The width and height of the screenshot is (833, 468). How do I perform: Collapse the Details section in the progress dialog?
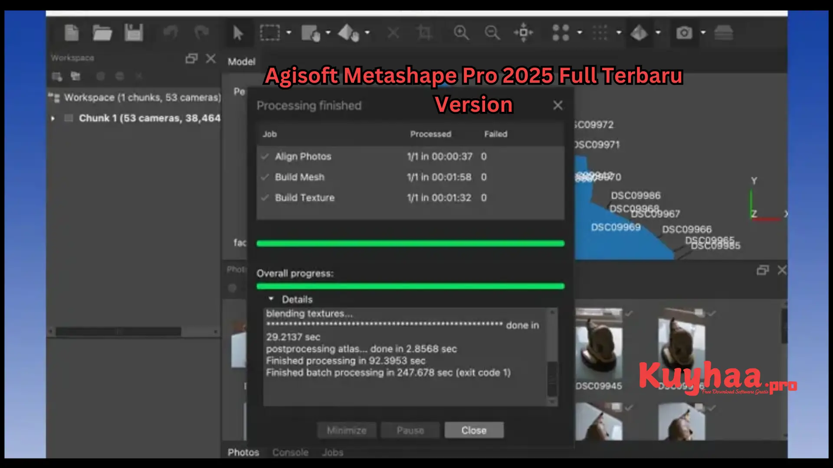point(271,299)
